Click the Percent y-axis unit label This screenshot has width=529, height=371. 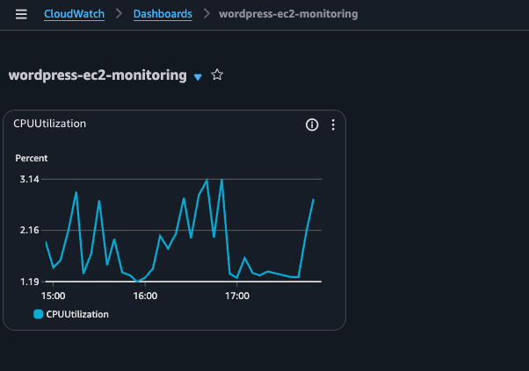32,159
